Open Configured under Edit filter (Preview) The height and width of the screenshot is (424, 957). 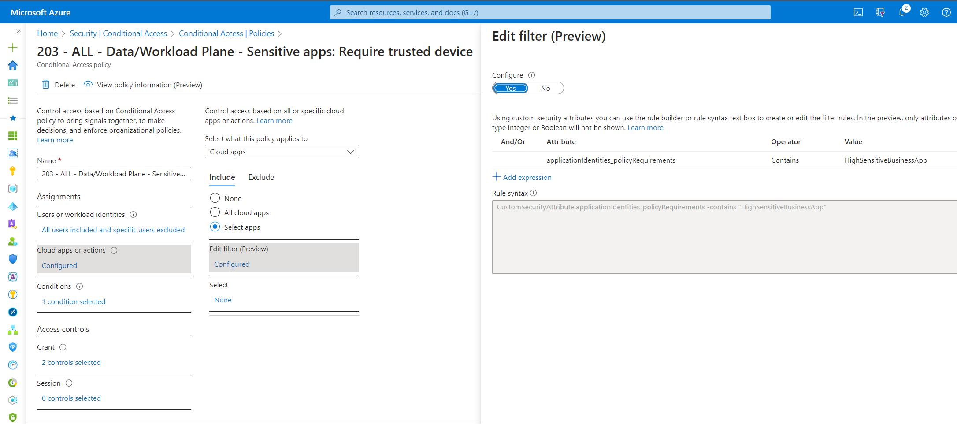(x=232, y=264)
